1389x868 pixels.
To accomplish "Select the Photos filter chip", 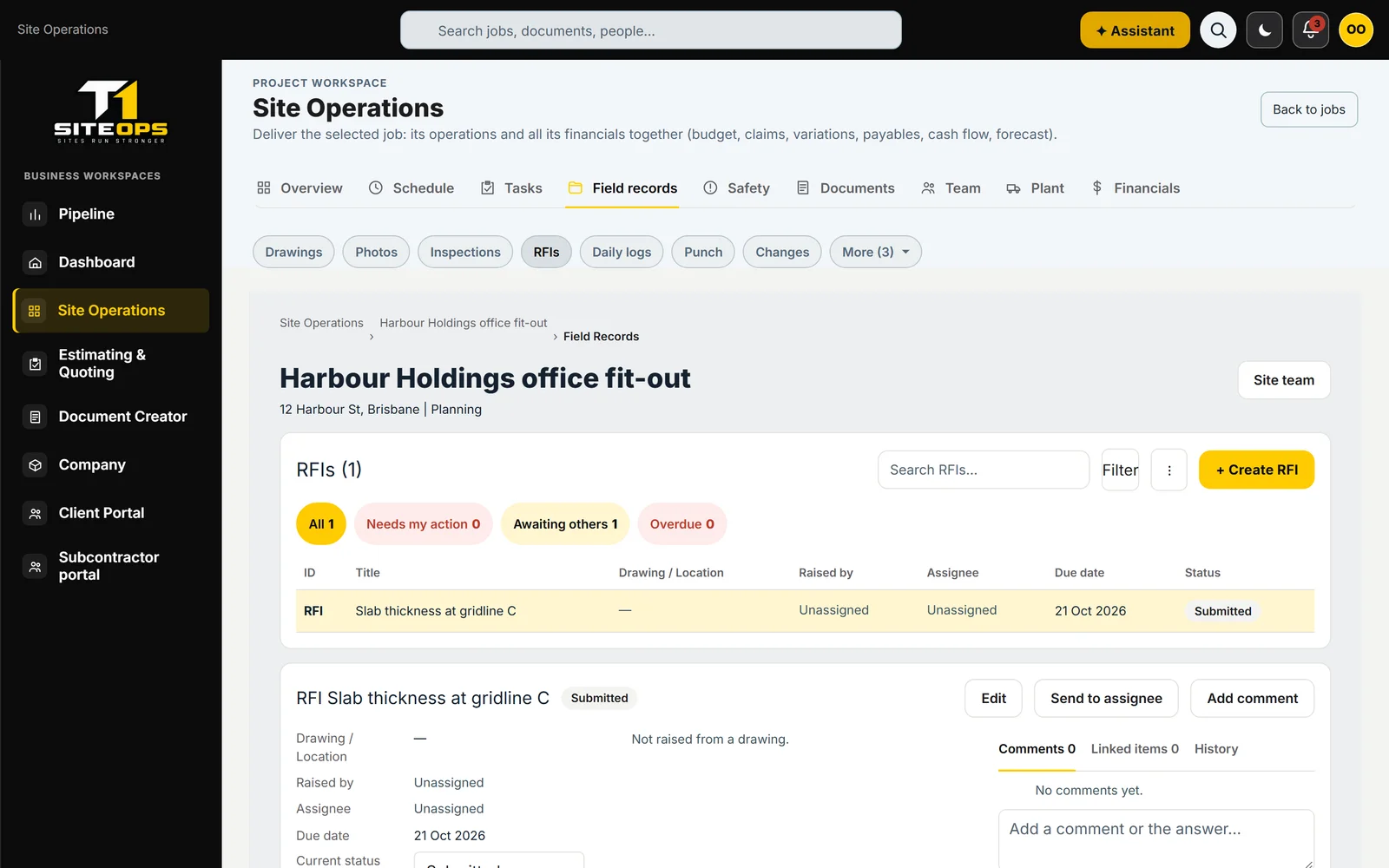I will coord(376,252).
